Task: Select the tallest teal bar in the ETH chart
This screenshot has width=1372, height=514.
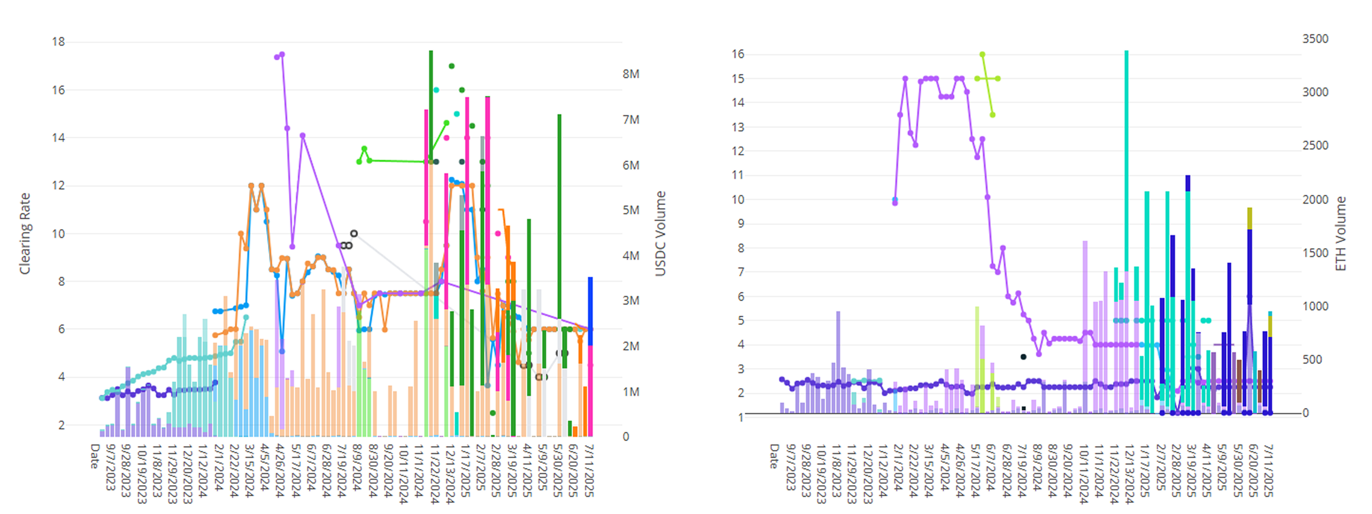Action: click(1127, 160)
